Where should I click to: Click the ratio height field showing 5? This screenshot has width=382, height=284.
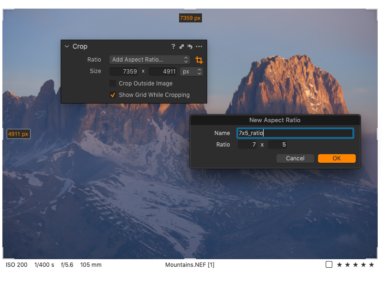277,145
